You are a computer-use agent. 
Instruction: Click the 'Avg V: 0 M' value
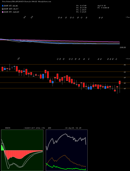[x=101, y=5]
